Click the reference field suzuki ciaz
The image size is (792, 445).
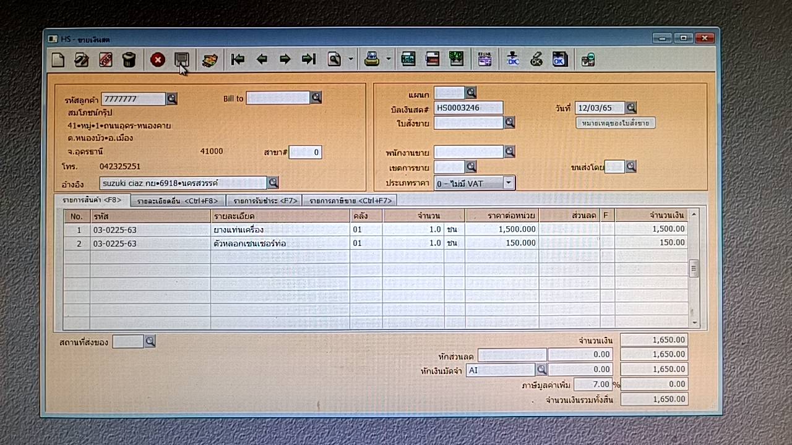click(183, 183)
